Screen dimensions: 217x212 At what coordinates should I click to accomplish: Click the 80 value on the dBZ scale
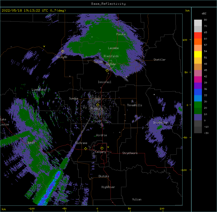pyautogui.click(x=205, y=20)
